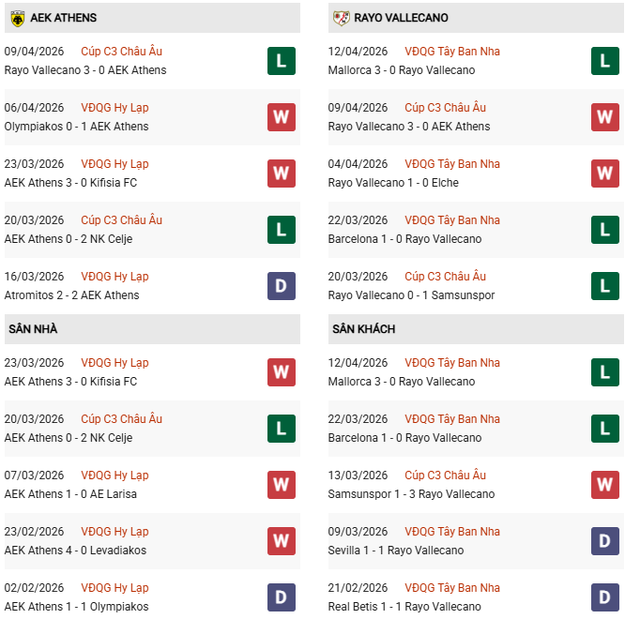Screen dimensions: 625x619
Task: Select the SÂN NHÀ section header
Action: click(x=33, y=329)
